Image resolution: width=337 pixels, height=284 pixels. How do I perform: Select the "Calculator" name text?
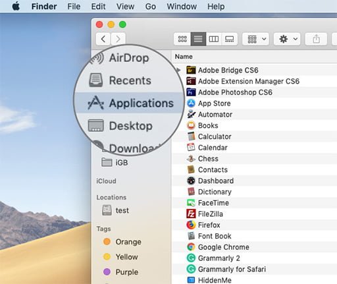click(215, 136)
